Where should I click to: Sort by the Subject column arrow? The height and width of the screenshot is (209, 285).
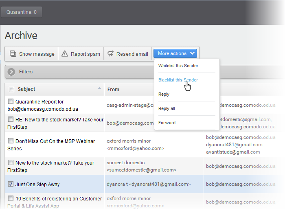pos(99,88)
